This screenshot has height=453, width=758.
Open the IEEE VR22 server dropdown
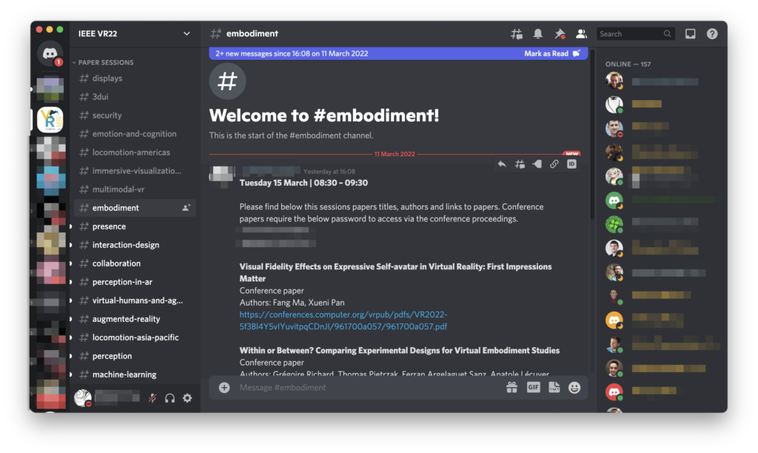click(x=187, y=33)
